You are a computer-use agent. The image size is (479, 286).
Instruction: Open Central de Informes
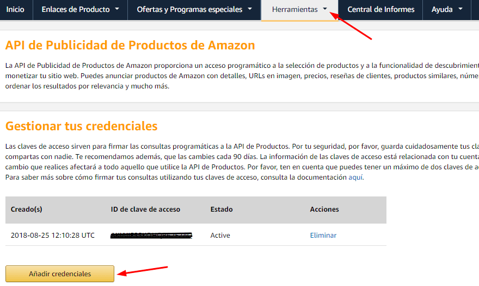point(380,9)
